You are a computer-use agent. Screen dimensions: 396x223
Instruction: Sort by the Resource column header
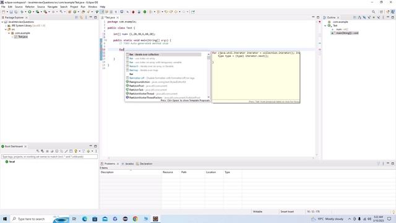click(171, 172)
